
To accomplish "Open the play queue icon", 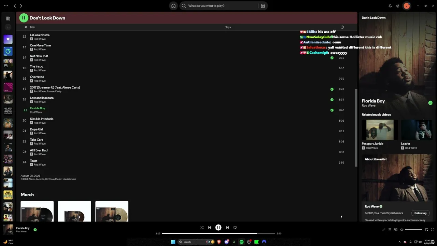I will click(390, 230).
